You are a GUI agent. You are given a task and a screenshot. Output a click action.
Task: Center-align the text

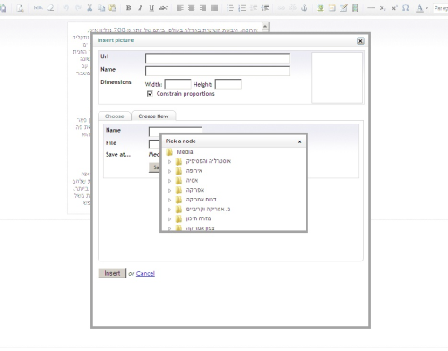[191, 8]
